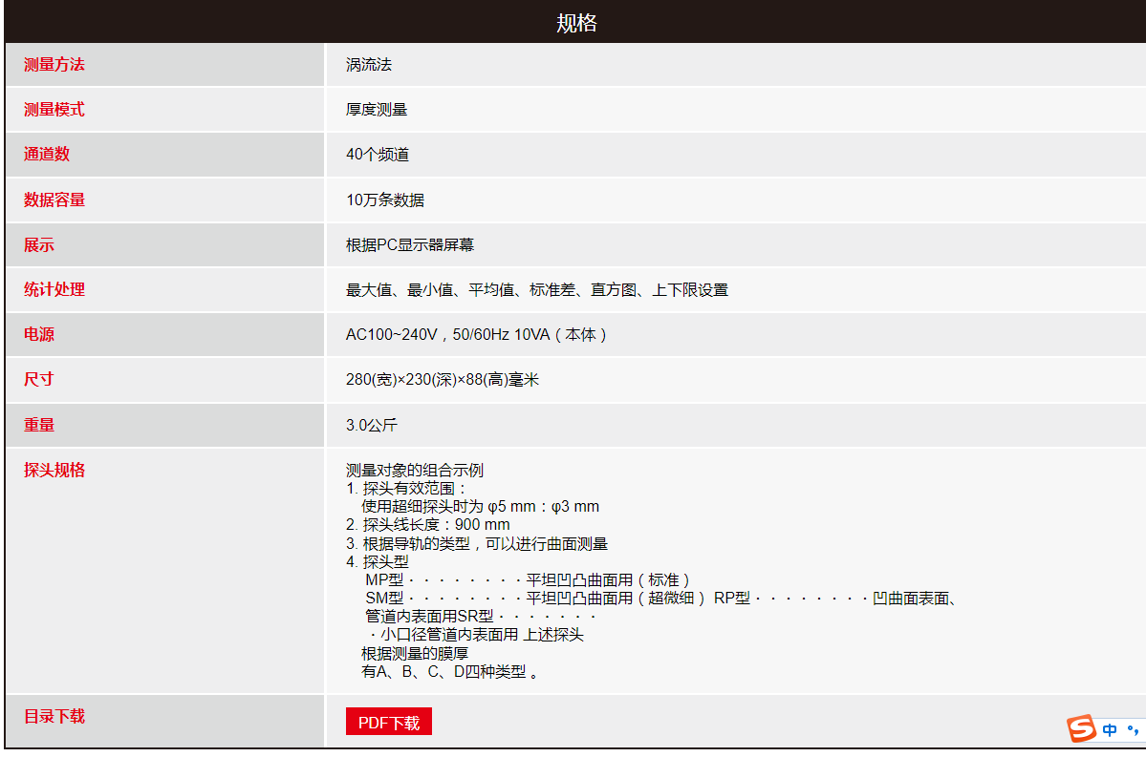Click the AC100~240V power value text

click(x=476, y=335)
